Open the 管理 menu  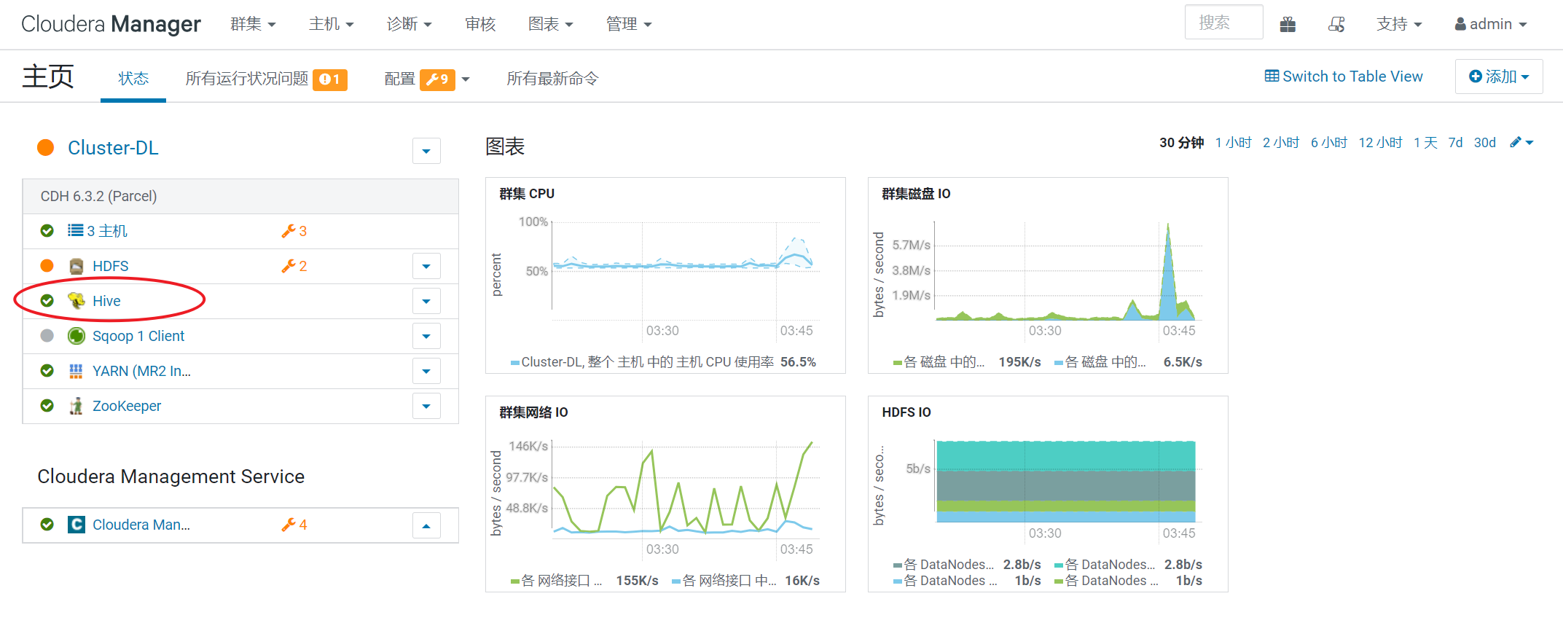point(628,24)
